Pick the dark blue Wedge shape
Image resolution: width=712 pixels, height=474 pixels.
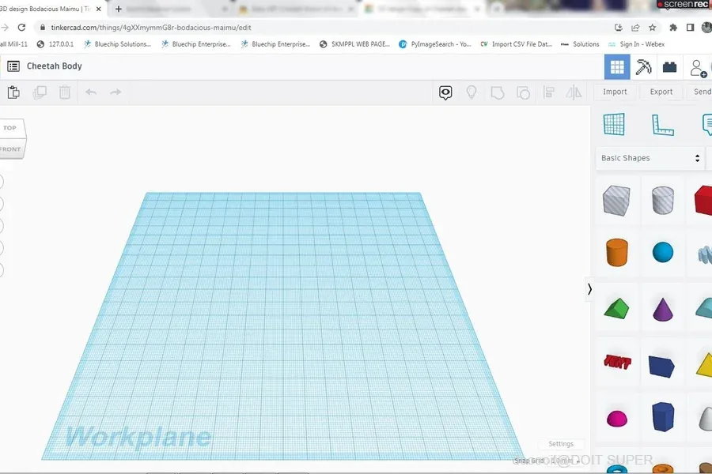pos(661,367)
